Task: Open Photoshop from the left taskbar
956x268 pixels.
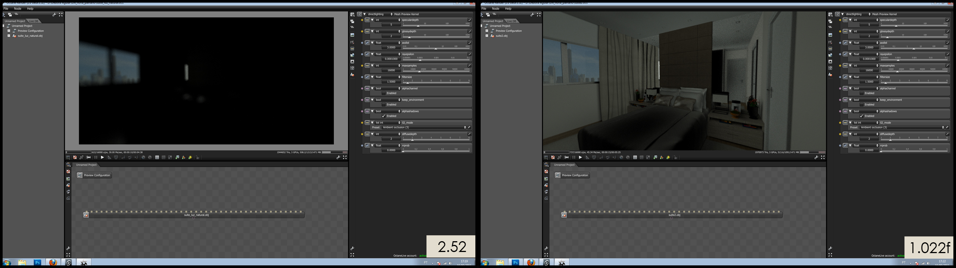Action: pos(37,262)
